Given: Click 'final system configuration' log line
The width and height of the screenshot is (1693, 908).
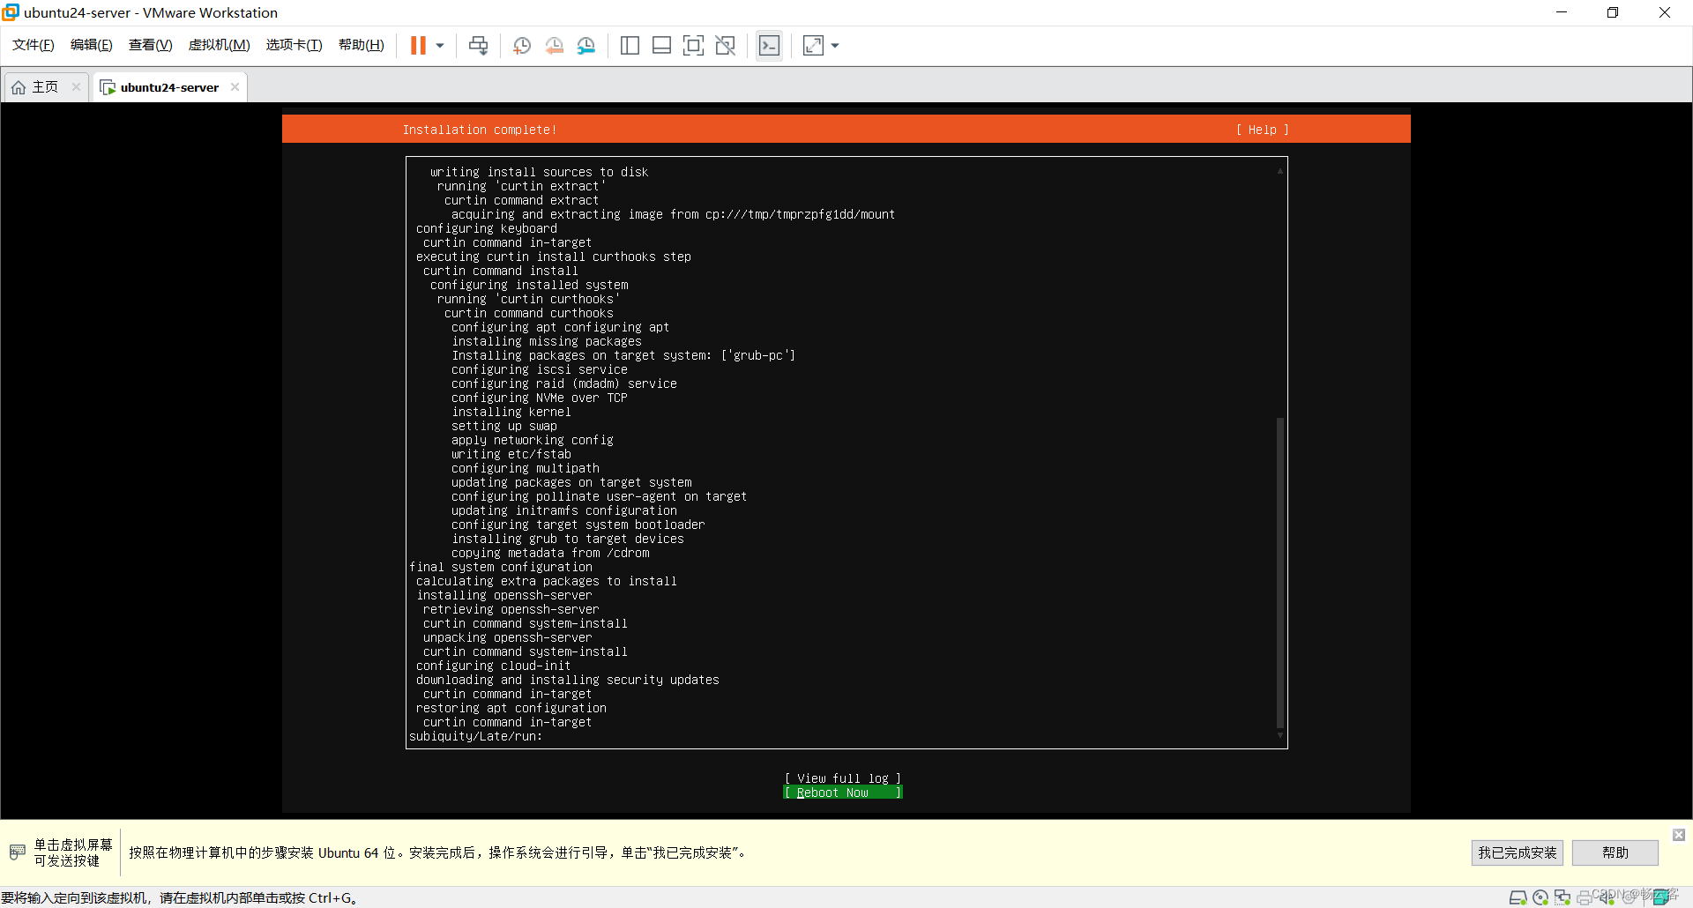Looking at the screenshot, I should click(501, 567).
